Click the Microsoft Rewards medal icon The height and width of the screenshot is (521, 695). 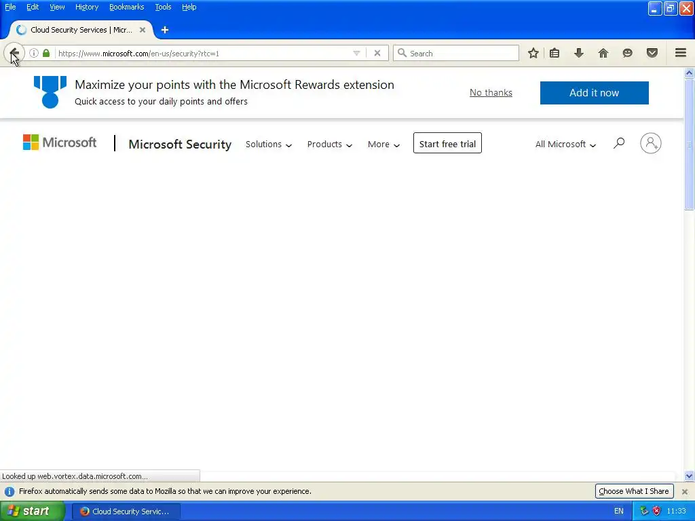[50, 92]
